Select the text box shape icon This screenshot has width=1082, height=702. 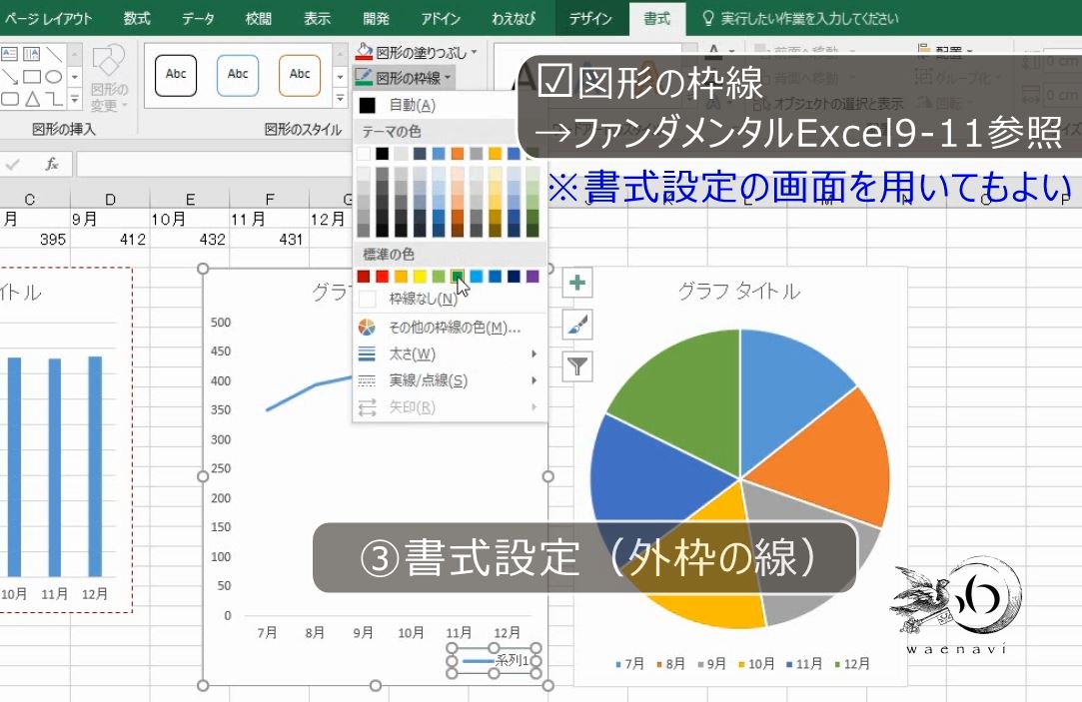(10, 54)
